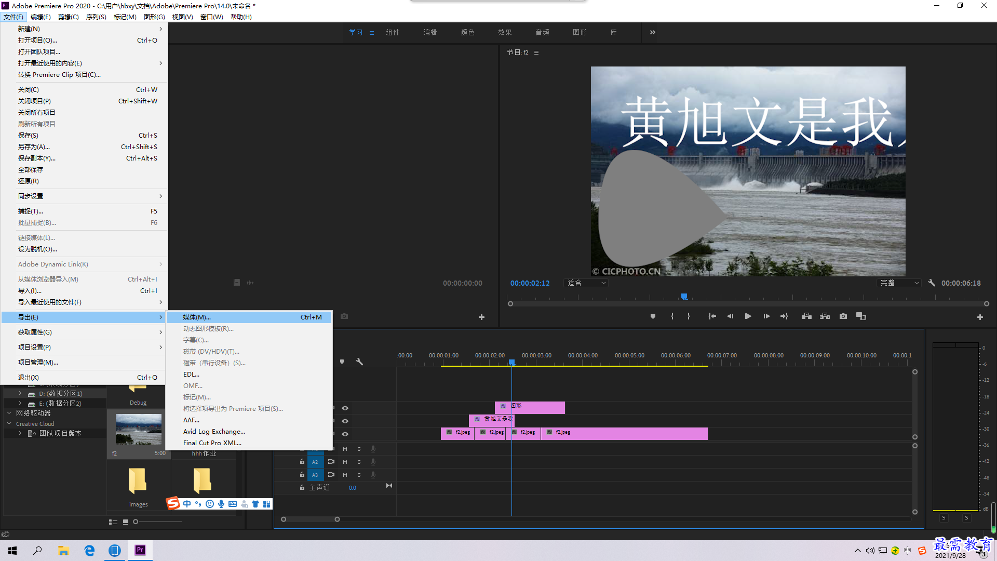
Task: Add a marker in the Program monitor
Action: click(653, 316)
